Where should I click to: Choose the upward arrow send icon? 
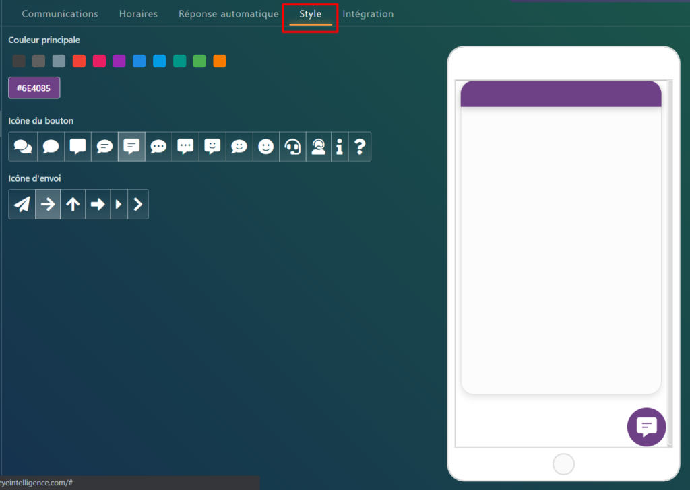73,205
